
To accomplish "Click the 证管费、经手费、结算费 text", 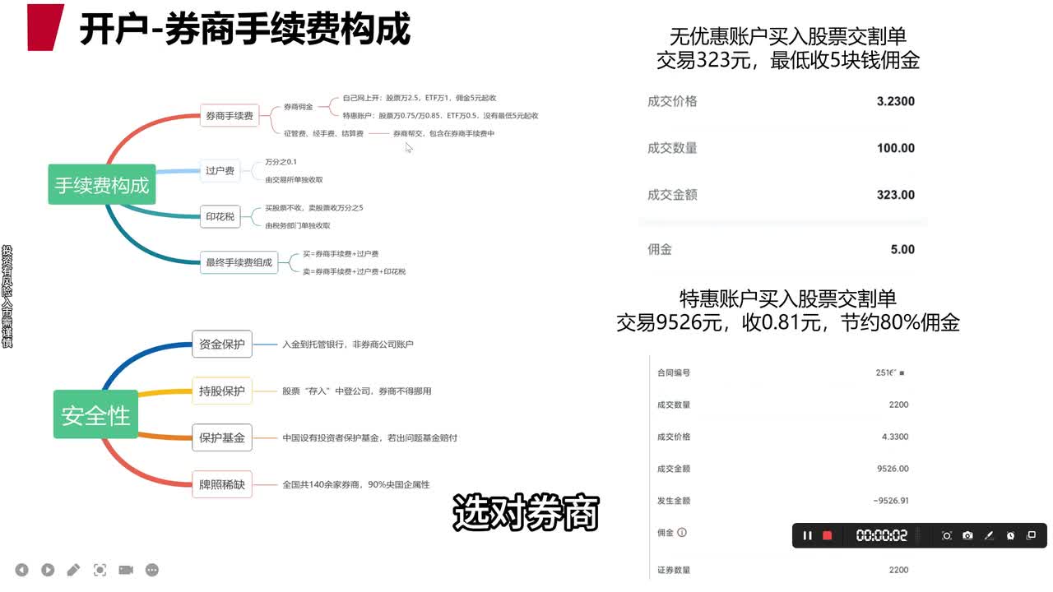I will (323, 133).
